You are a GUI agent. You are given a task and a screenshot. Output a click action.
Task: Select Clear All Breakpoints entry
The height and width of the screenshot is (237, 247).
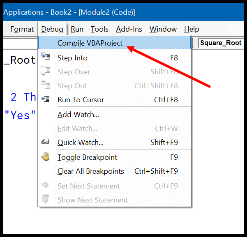click(x=90, y=171)
